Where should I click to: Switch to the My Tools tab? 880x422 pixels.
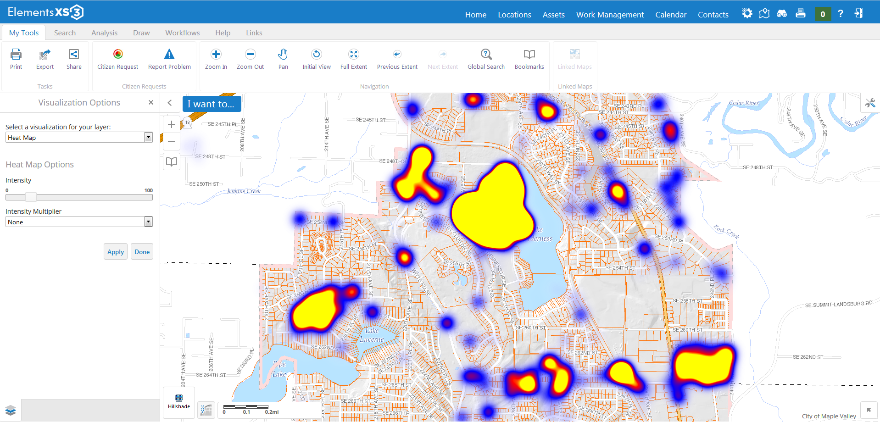point(24,33)
